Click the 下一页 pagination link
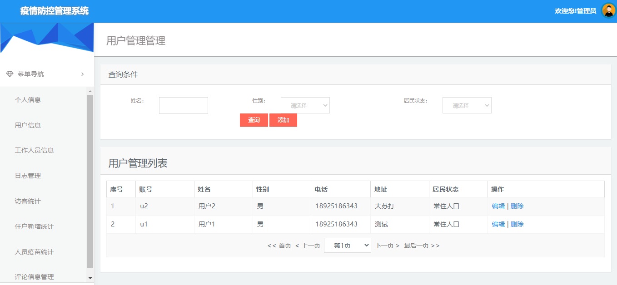Viewport: 617px width, 285px height. click(x=384, y=245)
